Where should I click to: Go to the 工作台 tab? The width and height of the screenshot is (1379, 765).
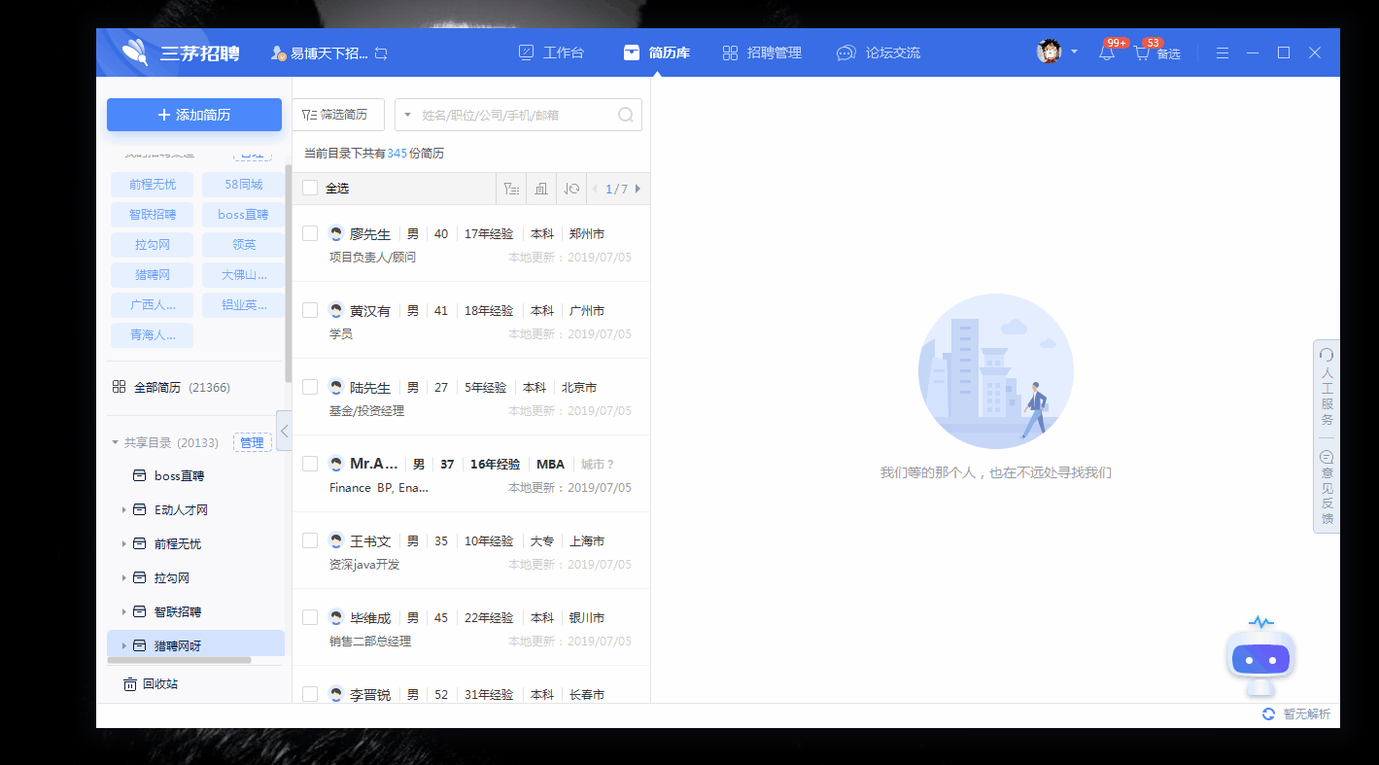pyautogui.click(x=551, y=52)
